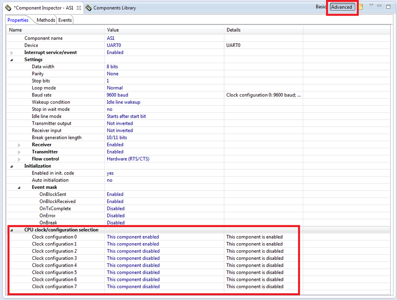397x300 pixels.
Task: Expand the Flow control group
Action: point(19,159)
